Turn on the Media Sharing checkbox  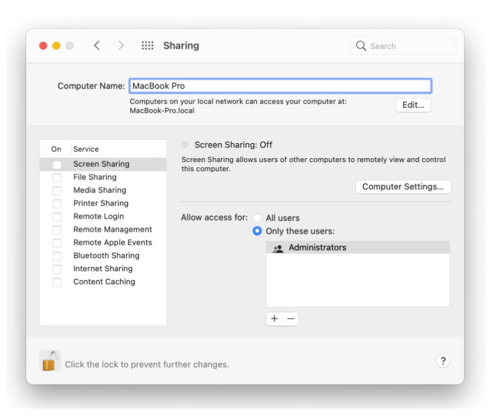(57, 191)
